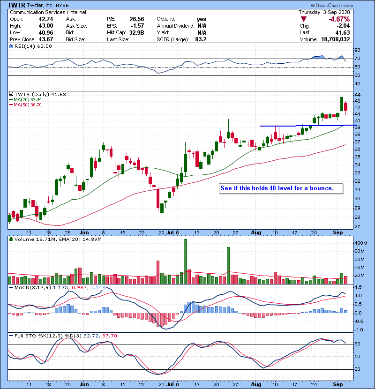Click the RSI line icon beside RSI(14)
Screen dimensions: 375x389
click(x=11, y=46)
